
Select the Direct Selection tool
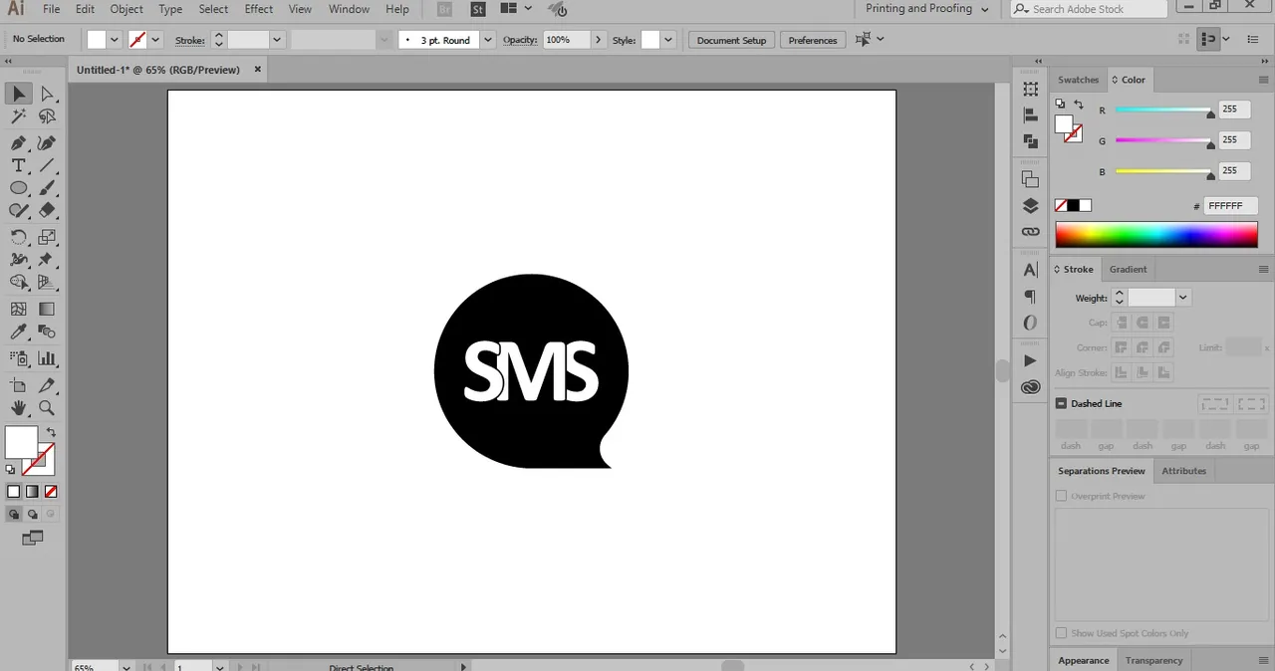point(47,94)
